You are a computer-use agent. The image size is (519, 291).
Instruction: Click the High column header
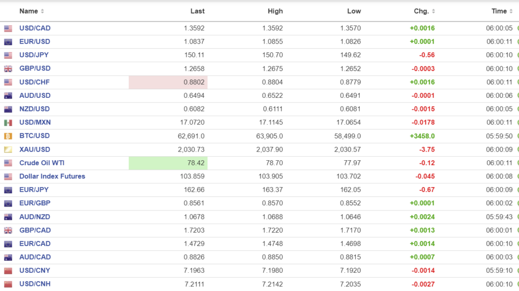pyautogui.click(x=275, y=11)
